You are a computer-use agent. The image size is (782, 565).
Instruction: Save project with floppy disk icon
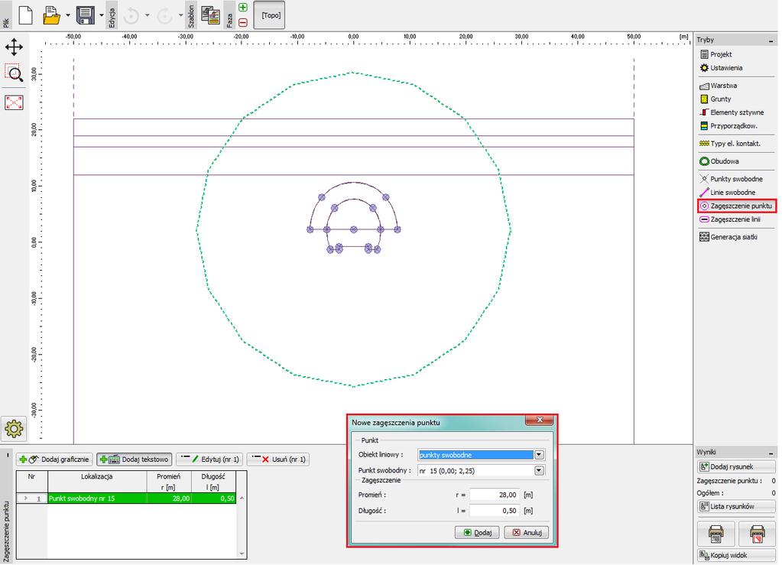tap(86, 15)
